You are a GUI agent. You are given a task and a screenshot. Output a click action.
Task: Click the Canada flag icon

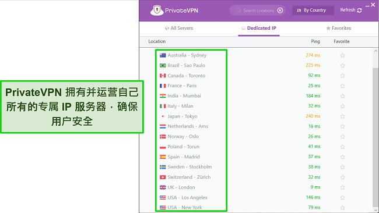(x=163, y=76)
